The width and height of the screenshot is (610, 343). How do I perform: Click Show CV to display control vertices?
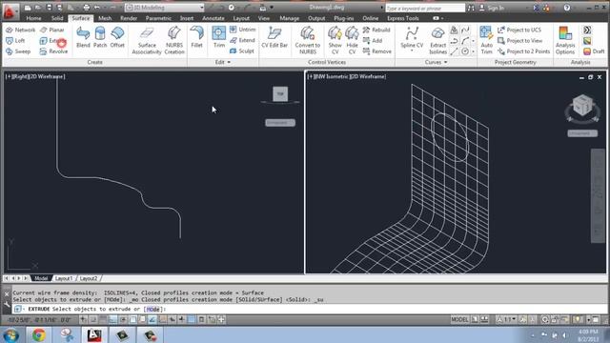click(x=335, y=40)
